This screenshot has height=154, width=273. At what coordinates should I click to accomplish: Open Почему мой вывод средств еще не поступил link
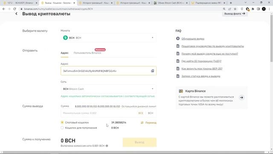[209, 54]
